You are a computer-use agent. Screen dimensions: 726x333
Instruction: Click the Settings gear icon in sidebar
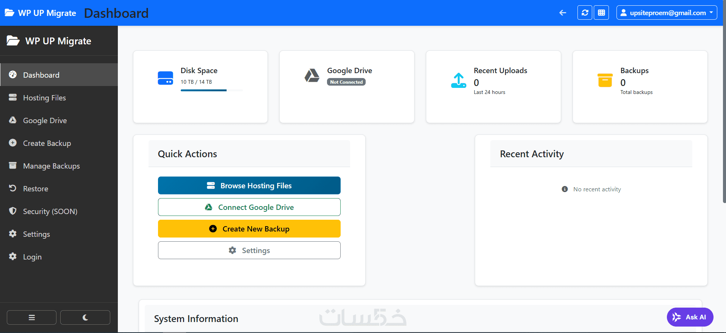13,234
